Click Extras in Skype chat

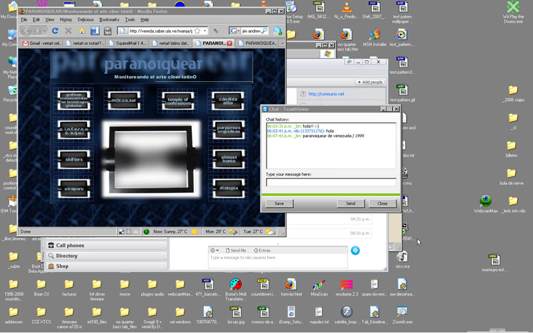(262, 250)
